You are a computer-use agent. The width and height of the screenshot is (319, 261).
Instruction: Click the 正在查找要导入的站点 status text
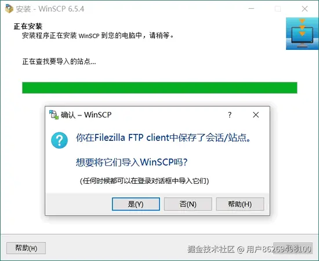(x=59, y=61)
